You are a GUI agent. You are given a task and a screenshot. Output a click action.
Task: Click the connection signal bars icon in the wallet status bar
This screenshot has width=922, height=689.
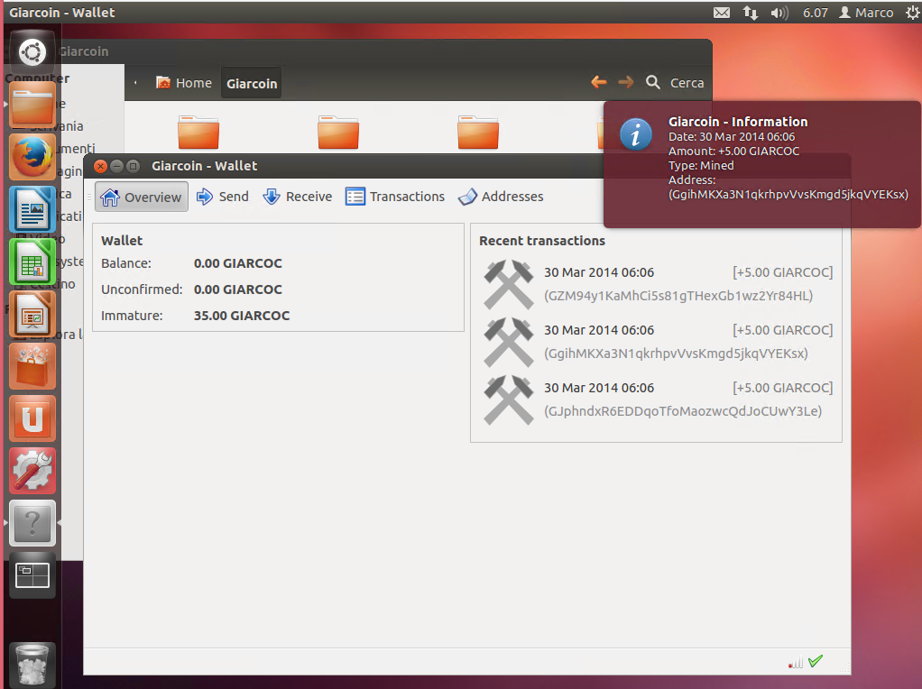point(796,663)
